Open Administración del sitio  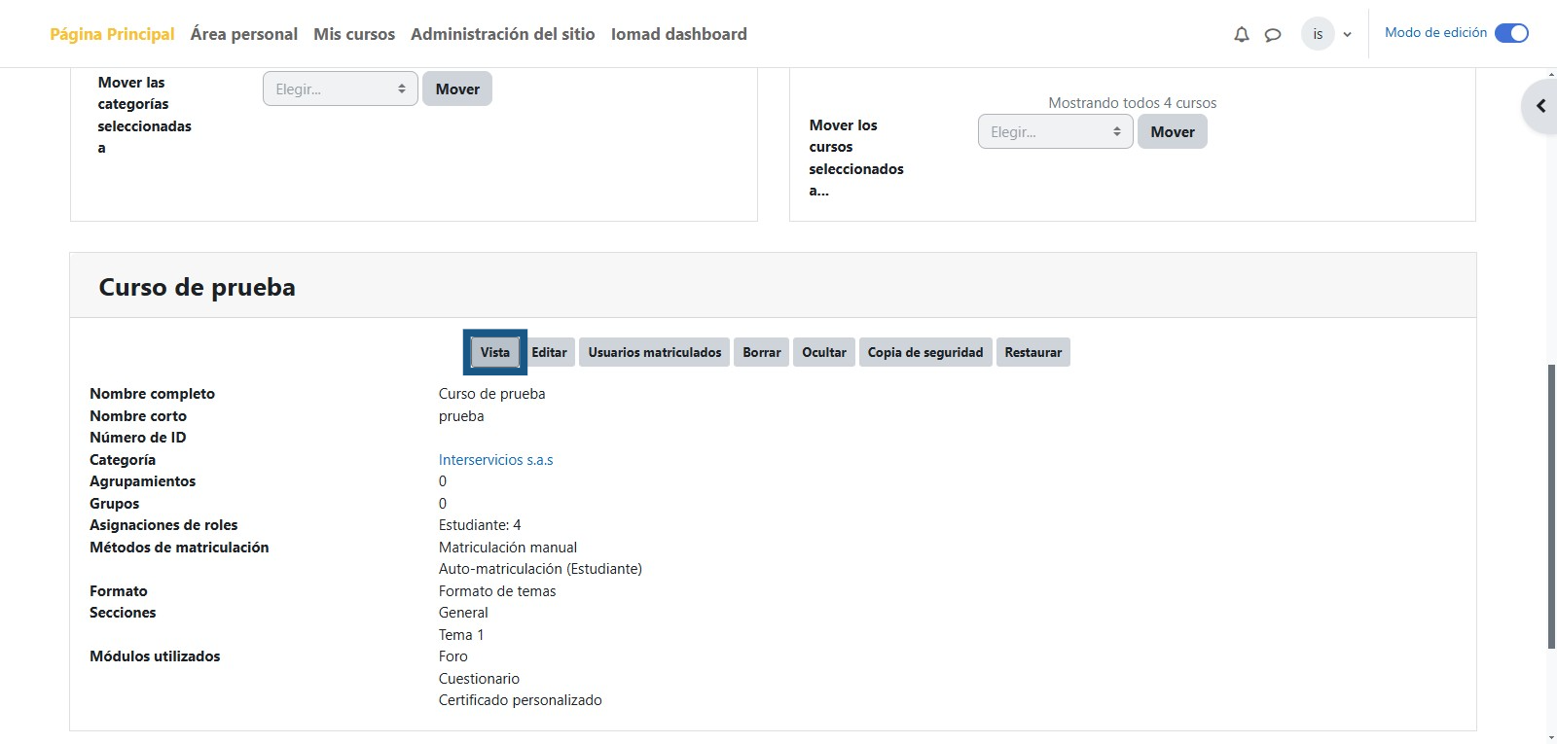point(502,34)
